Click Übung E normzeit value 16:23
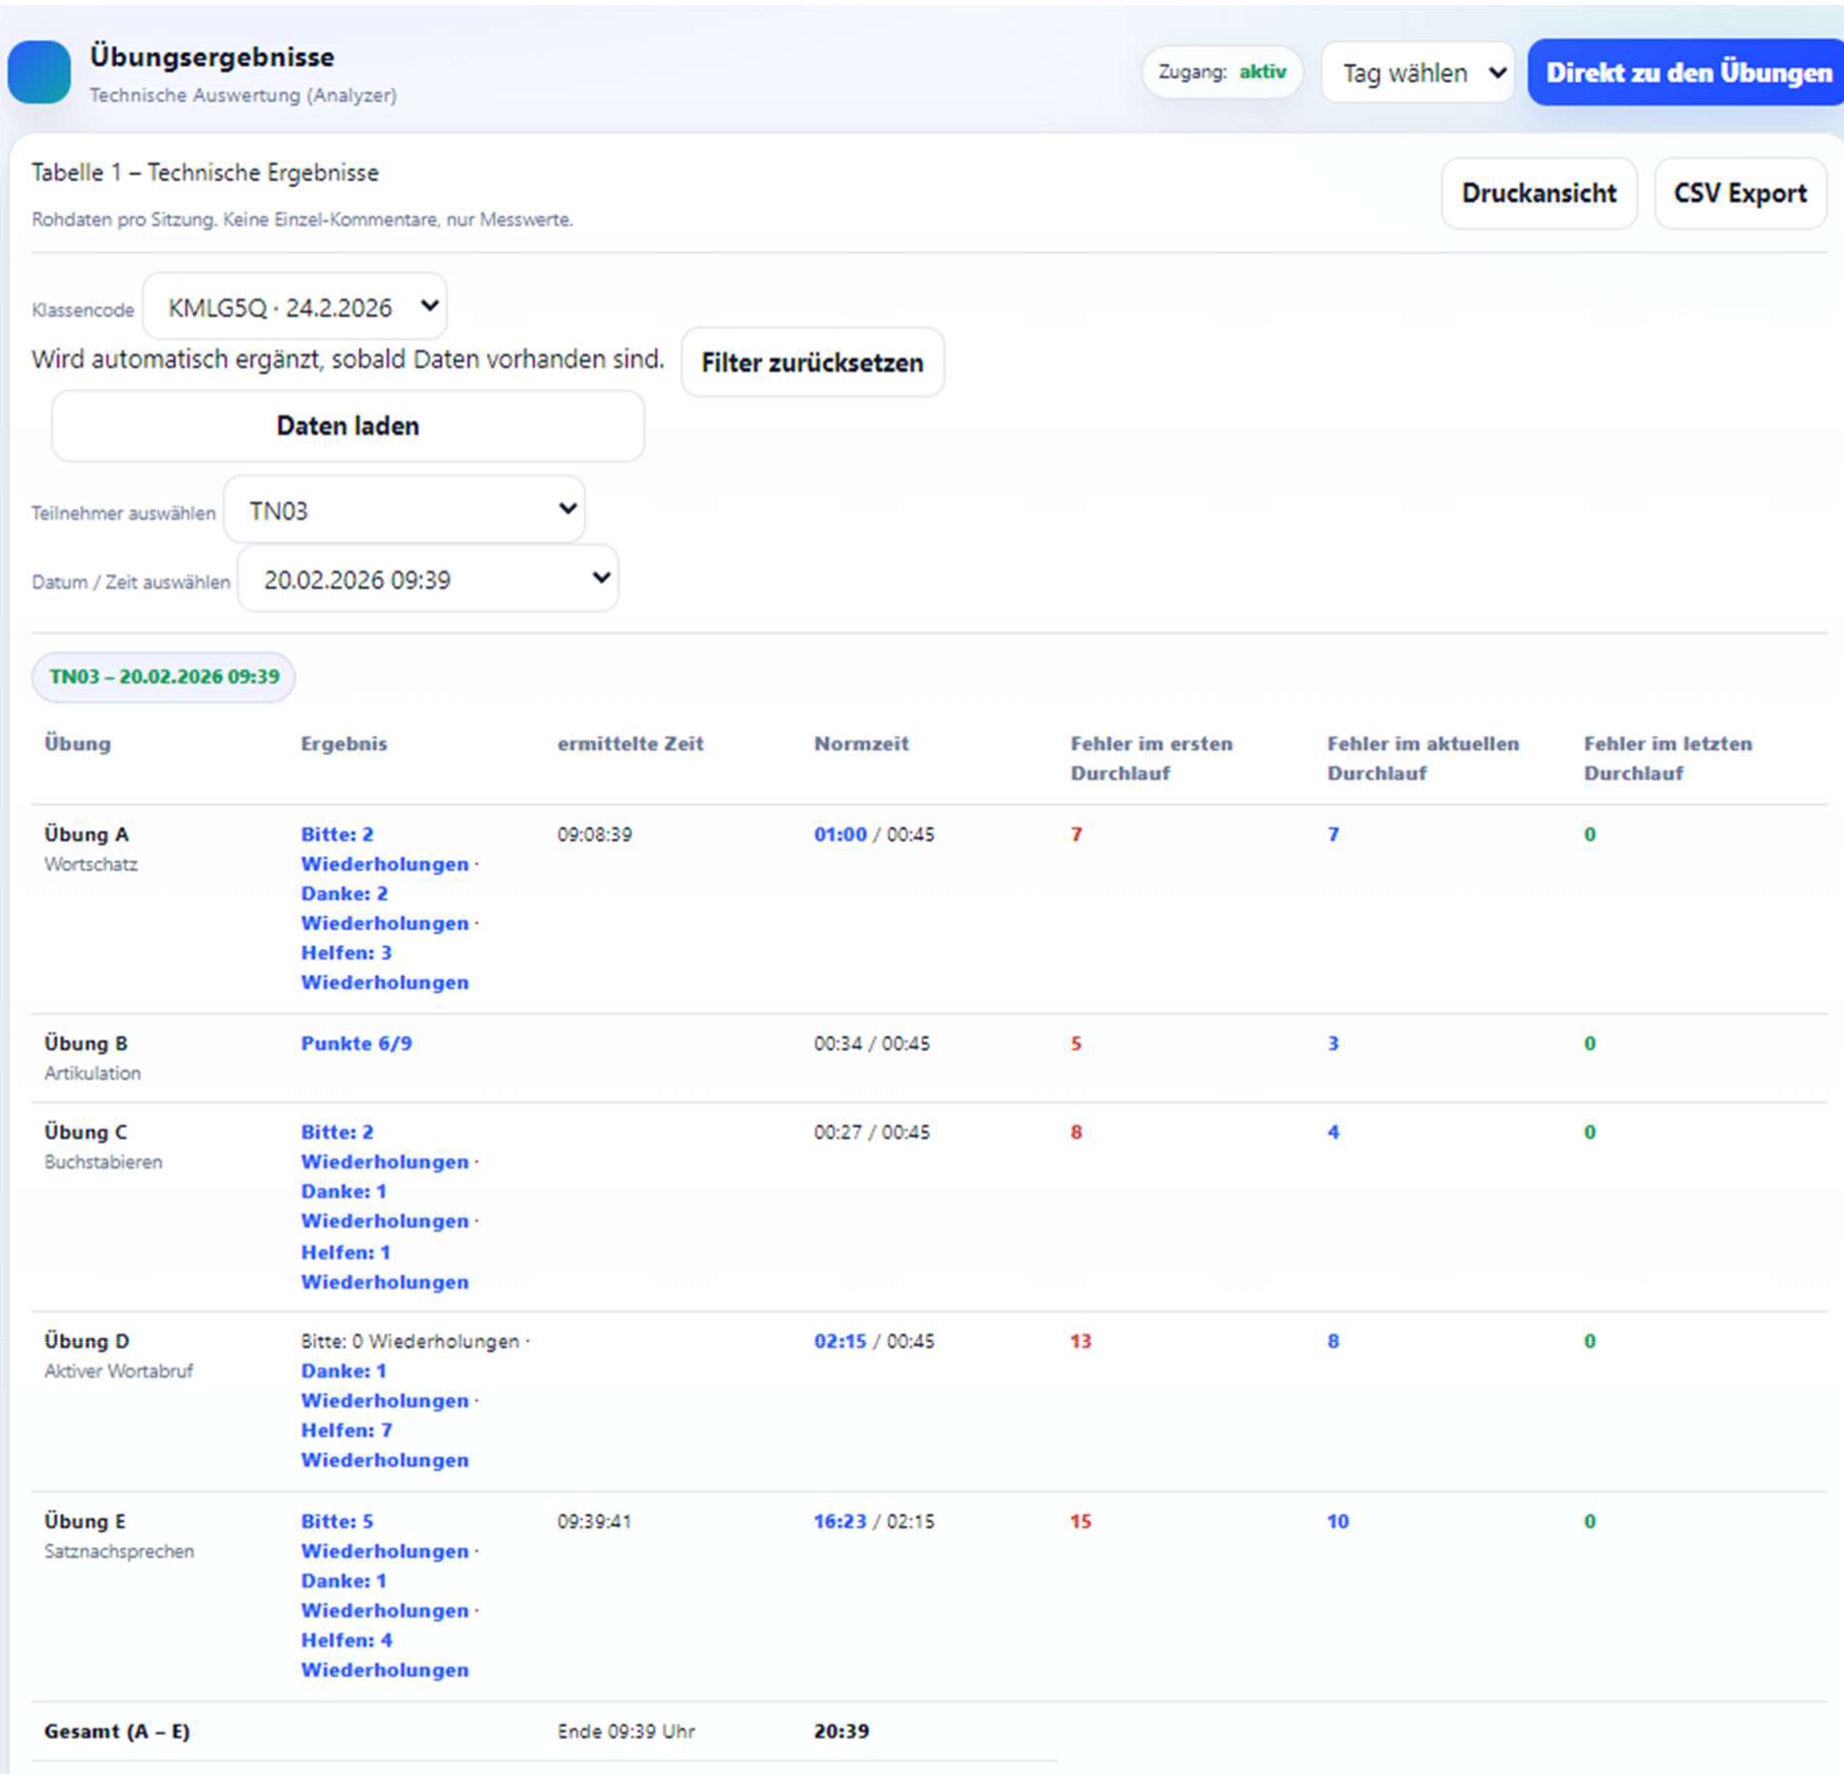Viewport: 1844px width, 1774px height. 840,1521
